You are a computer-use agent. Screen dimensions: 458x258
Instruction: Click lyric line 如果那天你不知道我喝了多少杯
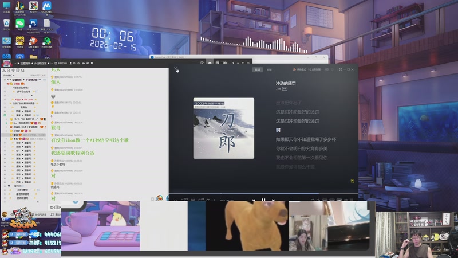tap(306, 139)
